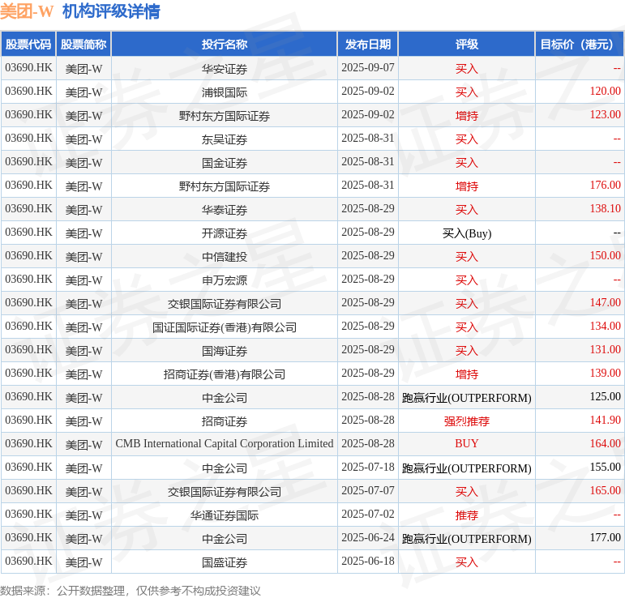Click target price 176.00
Image resolution: width=625 pixels, height=598 pixels.
[605, 186]
